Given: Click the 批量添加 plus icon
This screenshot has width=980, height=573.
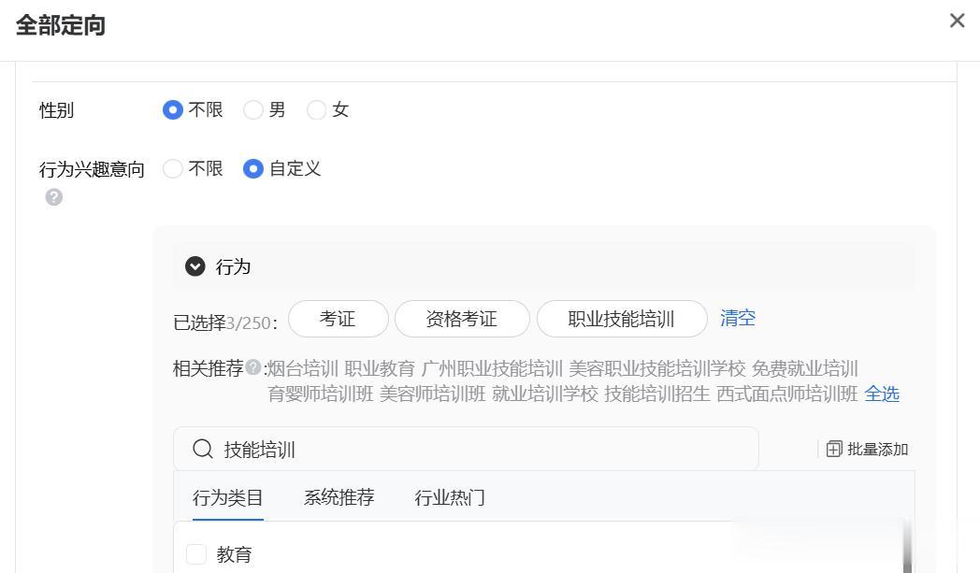Looking at the screenshot, I should (x=834, y=450).
